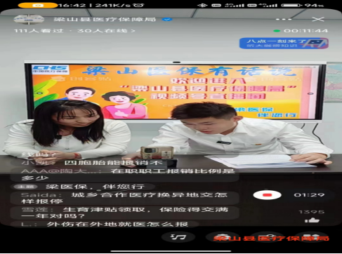Open the 八点一刻来了 promo banner
Screen dimensions: 342x254
[x=284, y=44]
